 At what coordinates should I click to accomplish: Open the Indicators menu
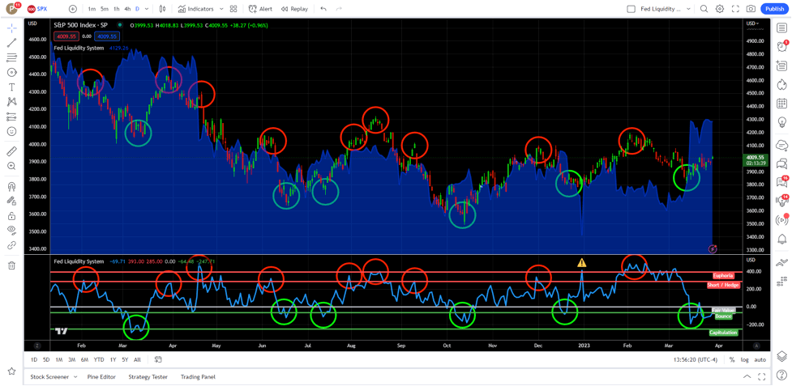tap(195, 9)
